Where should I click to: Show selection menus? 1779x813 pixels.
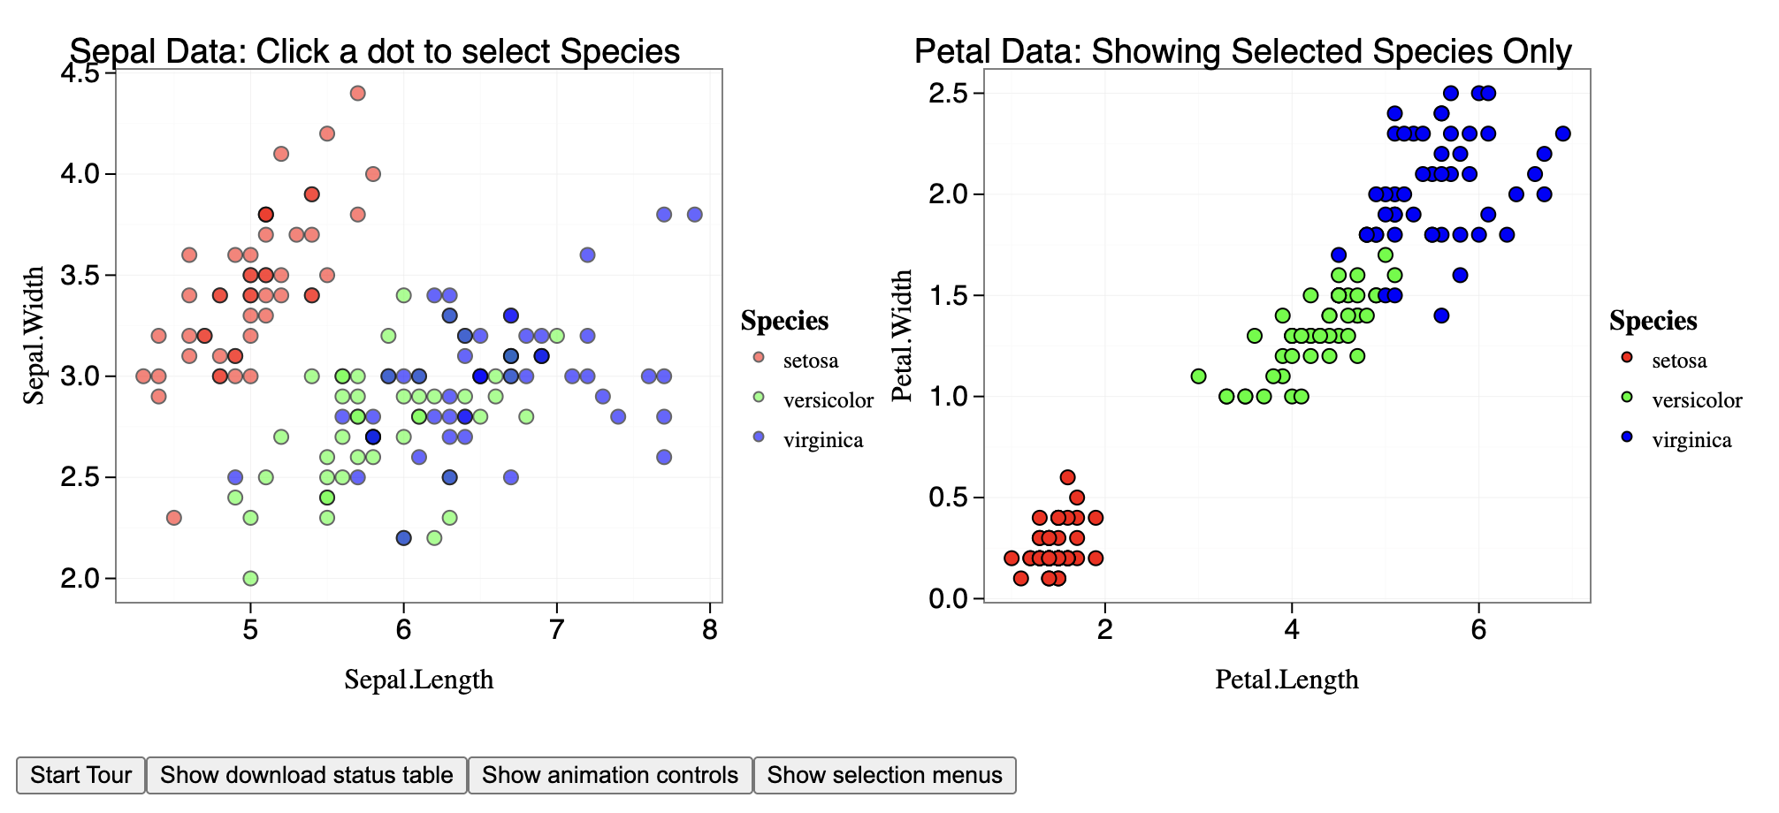[884, 775]
